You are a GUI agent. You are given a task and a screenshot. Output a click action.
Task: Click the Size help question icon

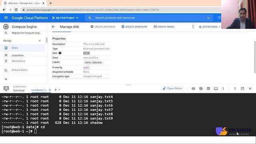point(60,53)
